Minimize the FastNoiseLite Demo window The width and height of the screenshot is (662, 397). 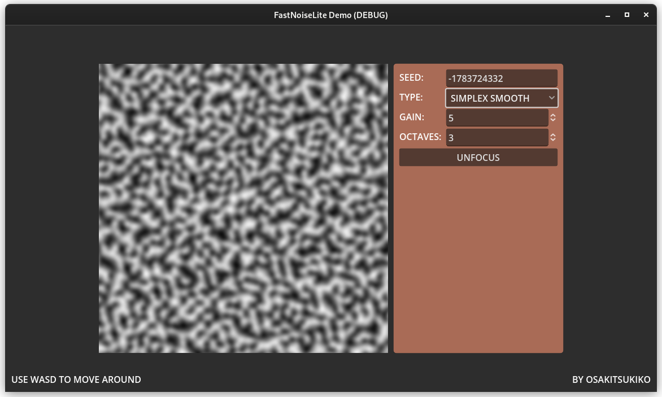[x=608, y=15]
